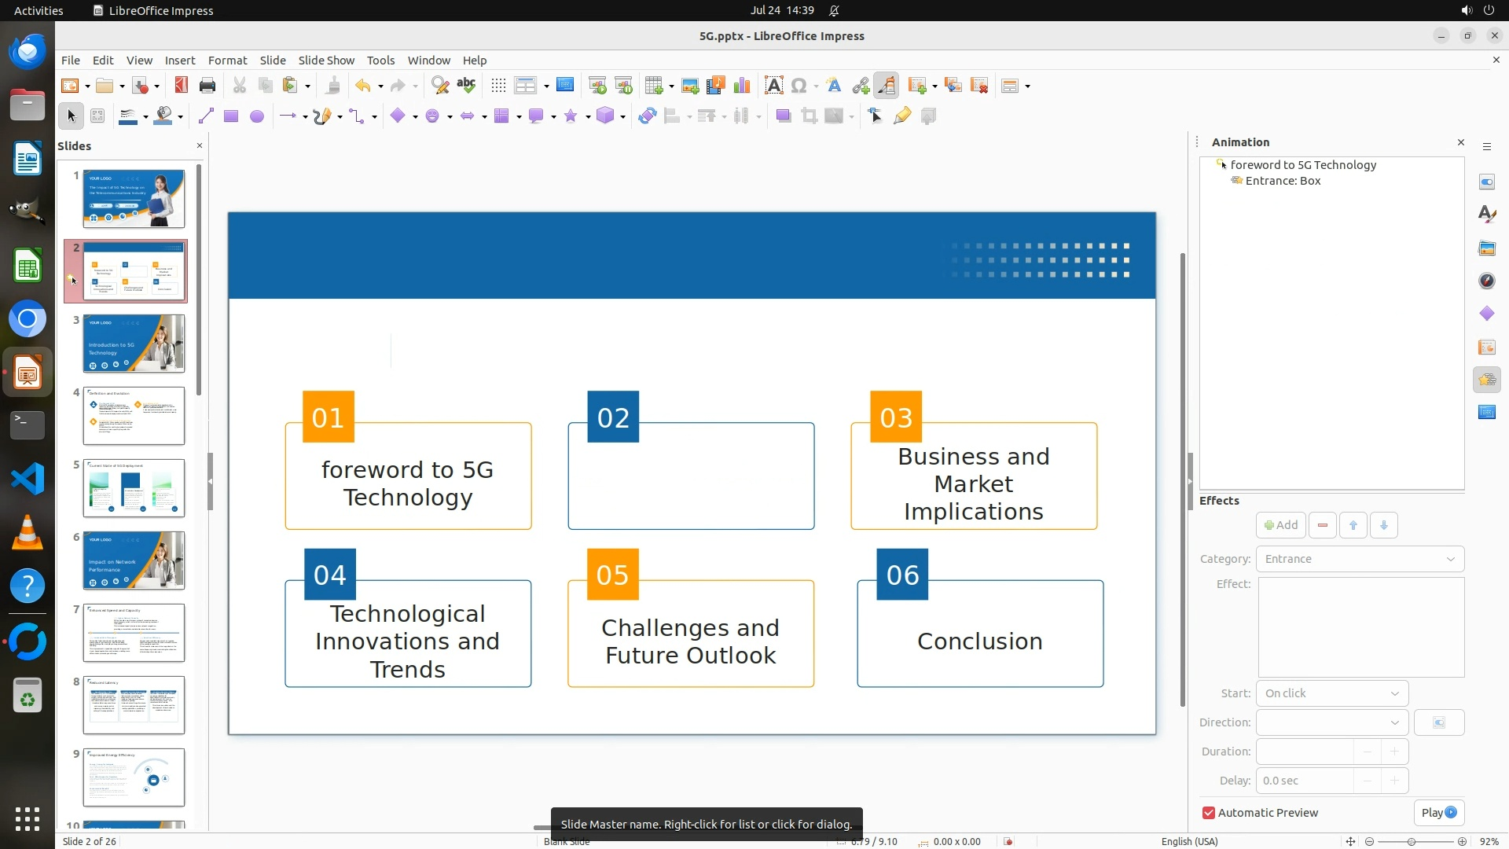
Task: Open the Slide Show menu
Action: 326,60
